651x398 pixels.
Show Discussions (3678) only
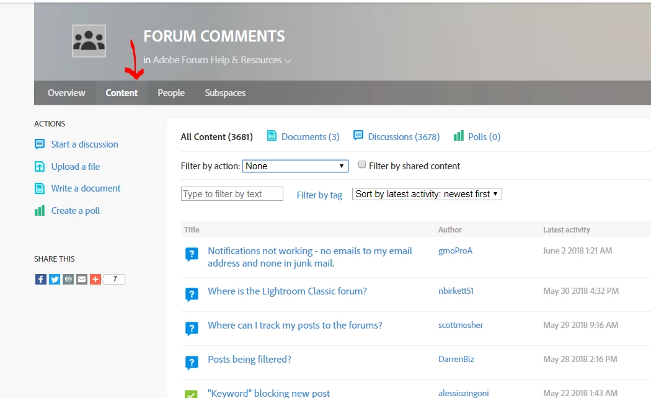point(404,137)
